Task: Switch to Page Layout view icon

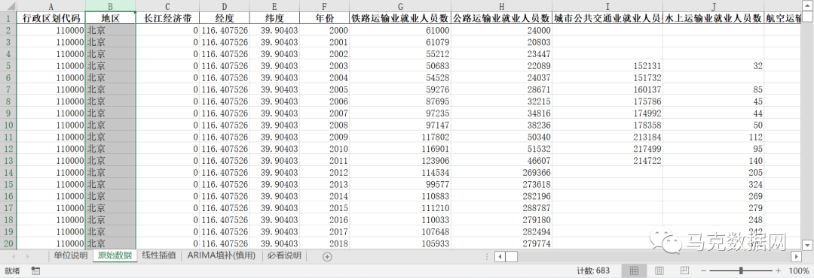Action: coord(659,270)
